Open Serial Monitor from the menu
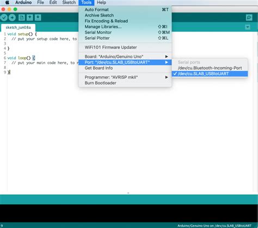This screenshot has height=228, width=258. coord(125,32)
